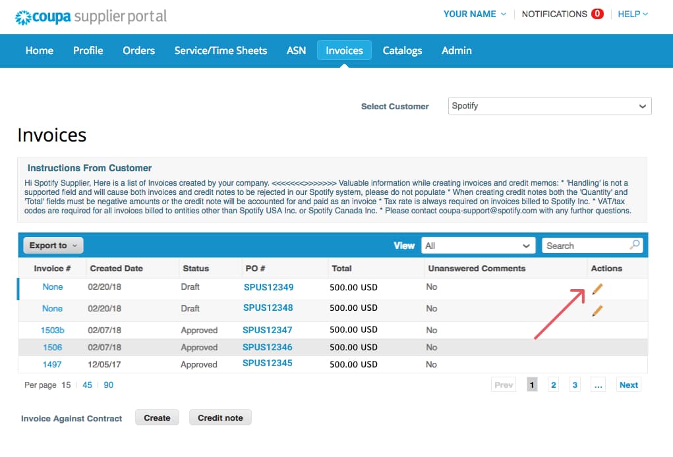Click the Coupa supplier portal logo

point(91,16)
